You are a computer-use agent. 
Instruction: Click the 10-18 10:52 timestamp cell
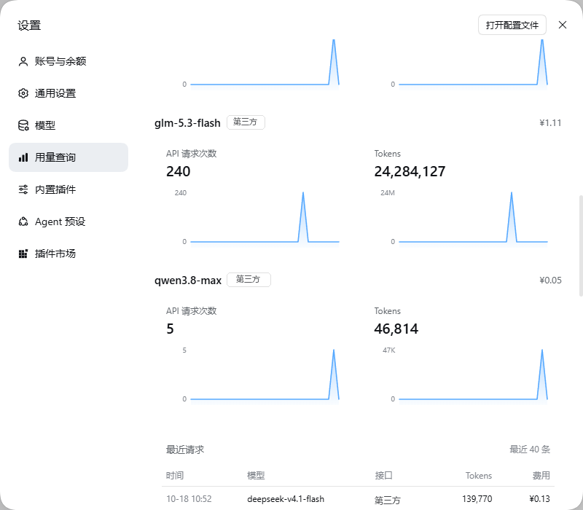(189, 499)
